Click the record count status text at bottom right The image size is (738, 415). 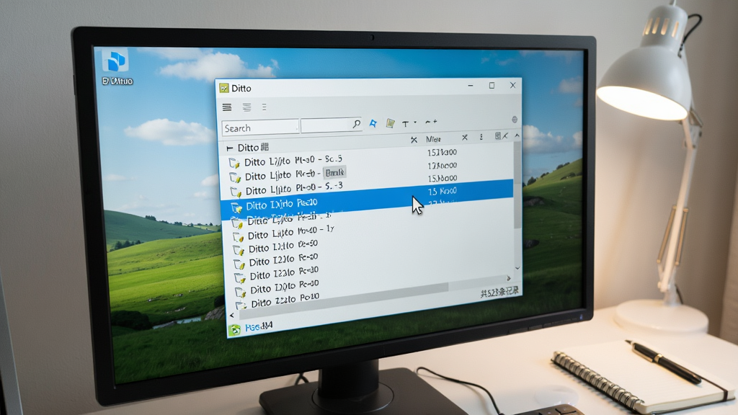[500, 293]
